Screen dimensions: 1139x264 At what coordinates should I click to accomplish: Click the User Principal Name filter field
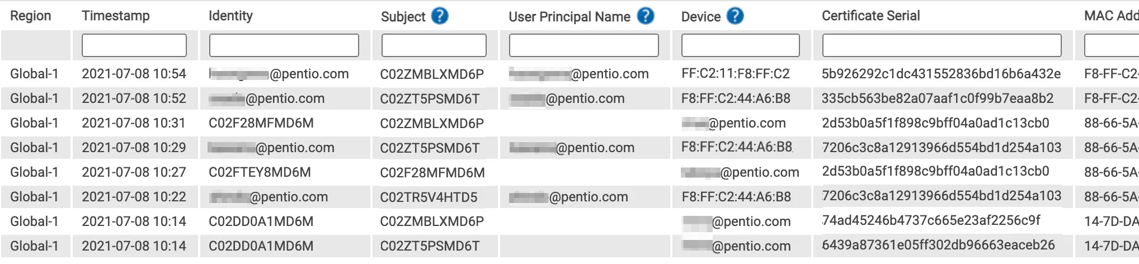click(x=584, y=45)
